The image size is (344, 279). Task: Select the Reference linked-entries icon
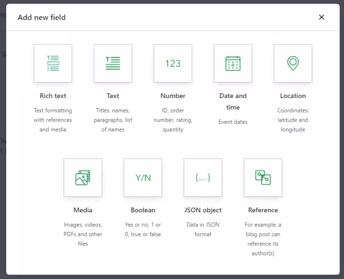(x=263, y=178)
